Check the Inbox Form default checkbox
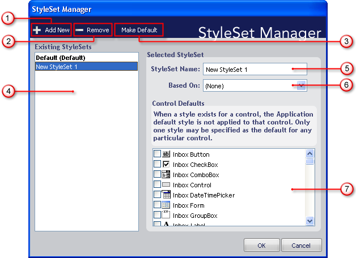This screenshot has height=258, width=356. [x=157, y=205]
